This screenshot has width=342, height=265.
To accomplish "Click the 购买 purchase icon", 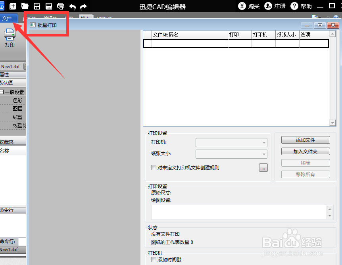I will pos(242,6).
